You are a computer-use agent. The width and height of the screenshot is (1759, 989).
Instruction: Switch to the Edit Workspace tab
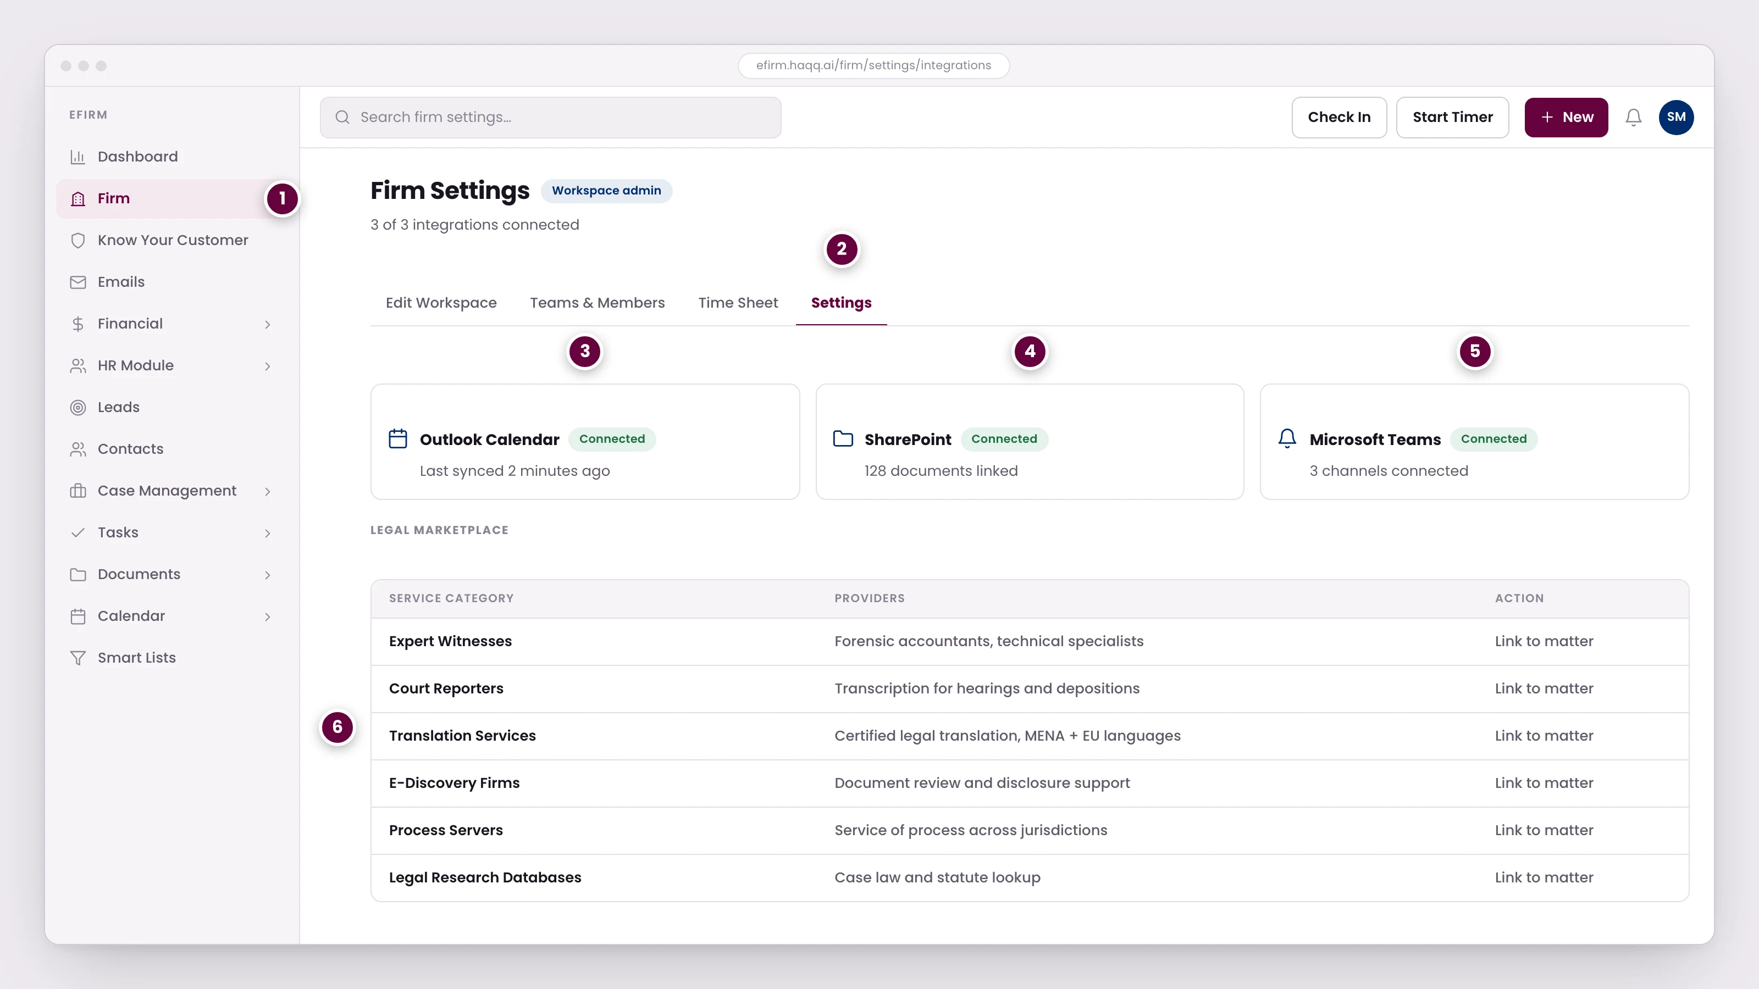(x=441, y=303)
